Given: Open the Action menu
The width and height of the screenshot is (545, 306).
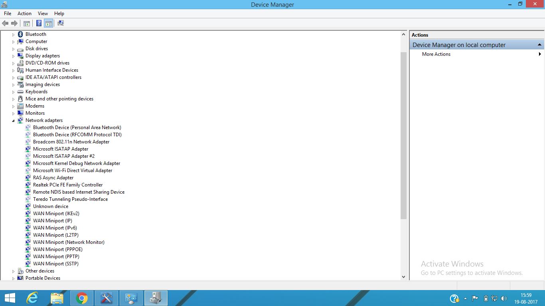Looking at the screenshot, I should (x=24, y=14).
